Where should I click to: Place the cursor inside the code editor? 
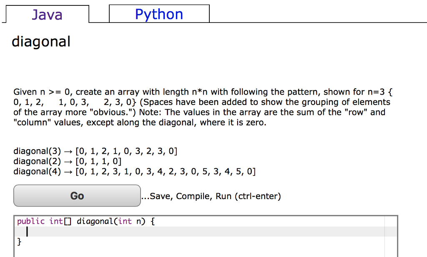tap(167, 232)
